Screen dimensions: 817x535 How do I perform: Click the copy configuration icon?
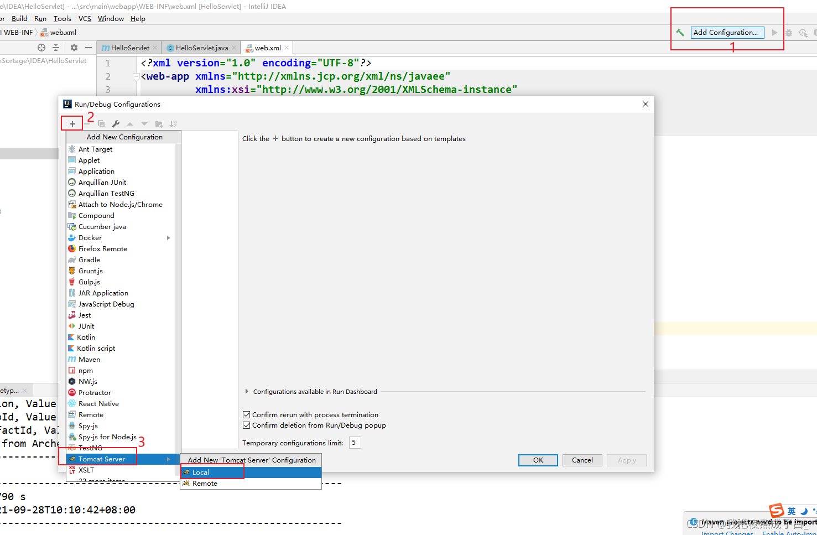click(x=101, y=123)
